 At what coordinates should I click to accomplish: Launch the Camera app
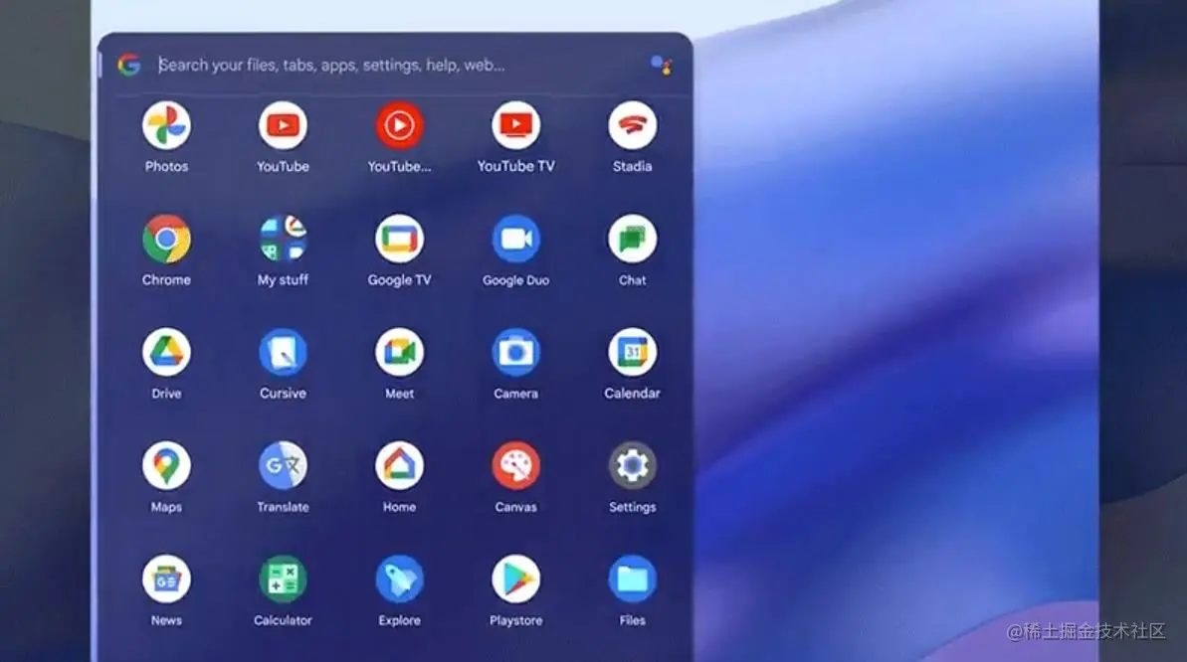pos(515,353)
